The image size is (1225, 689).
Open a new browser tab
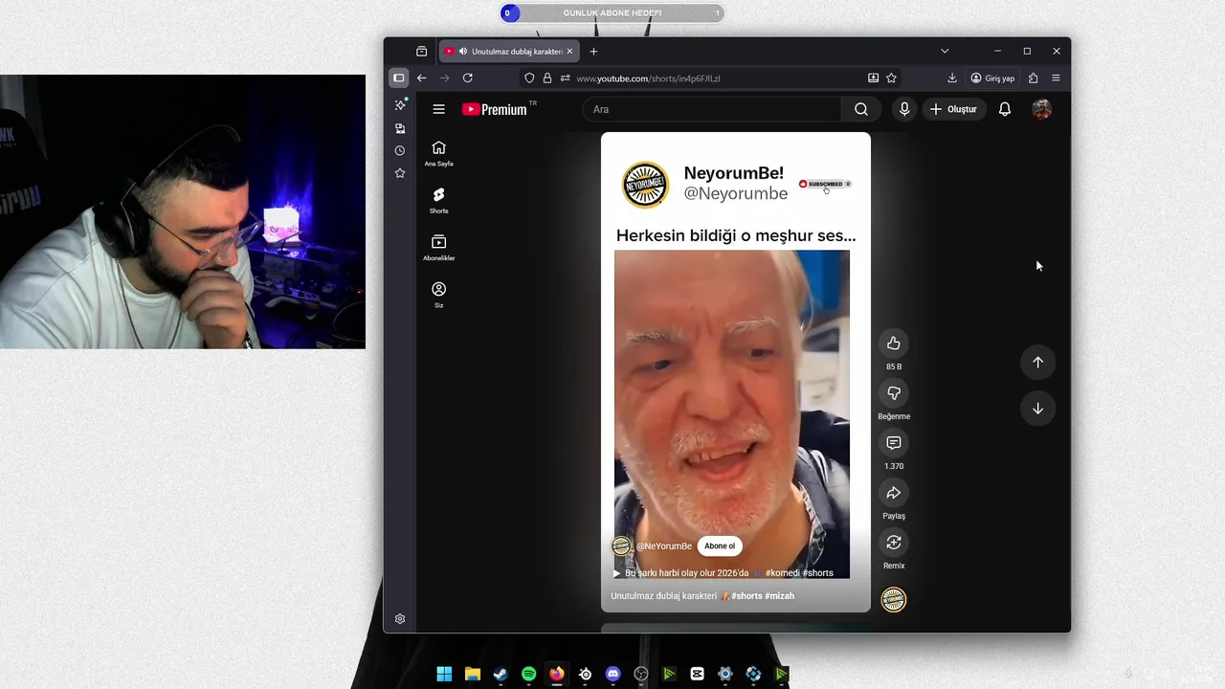593,51
